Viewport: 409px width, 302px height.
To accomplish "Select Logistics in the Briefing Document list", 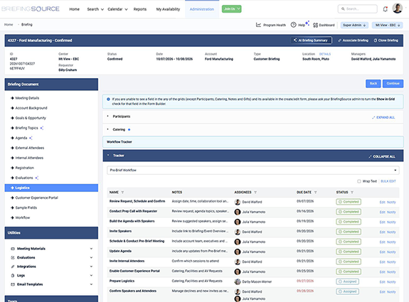I will click(x=51, y=188).
